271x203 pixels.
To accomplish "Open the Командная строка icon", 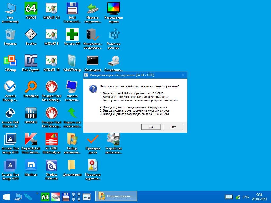I will pos(93,63).
